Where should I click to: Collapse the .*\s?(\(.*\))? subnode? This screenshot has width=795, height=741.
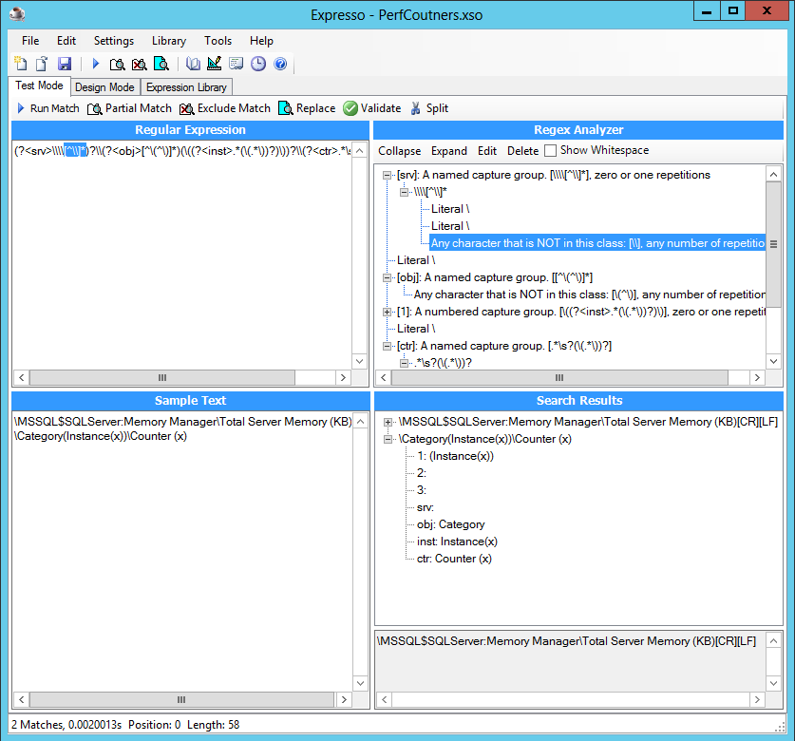[404, 363]
